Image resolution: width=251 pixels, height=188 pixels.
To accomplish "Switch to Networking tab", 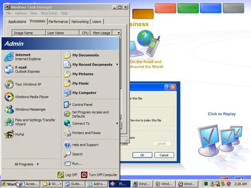I will point(80,22).
